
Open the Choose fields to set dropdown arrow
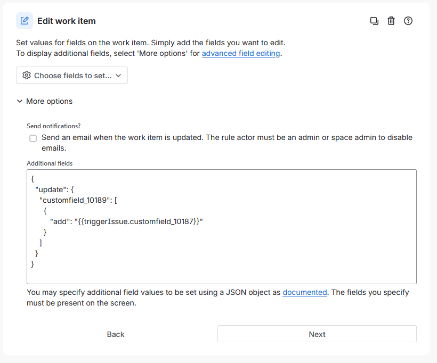[118, 76]
